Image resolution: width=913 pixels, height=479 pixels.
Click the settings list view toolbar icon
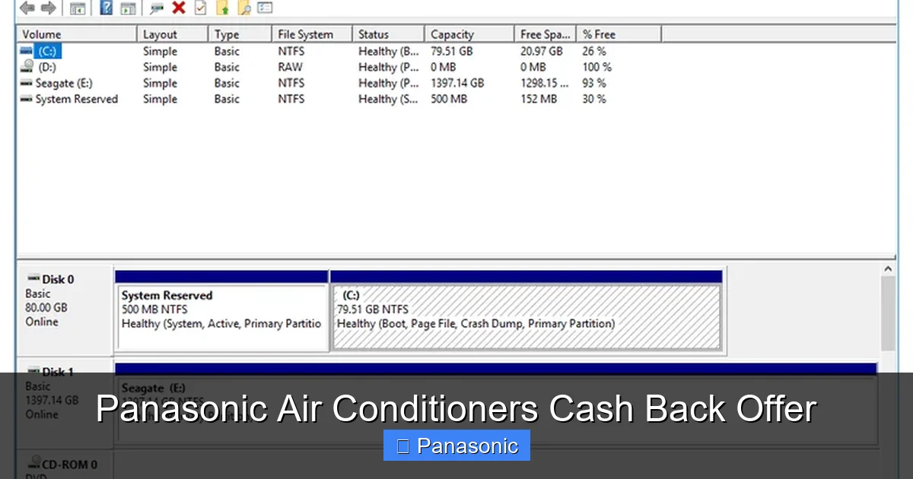click(x=265, y=8)
